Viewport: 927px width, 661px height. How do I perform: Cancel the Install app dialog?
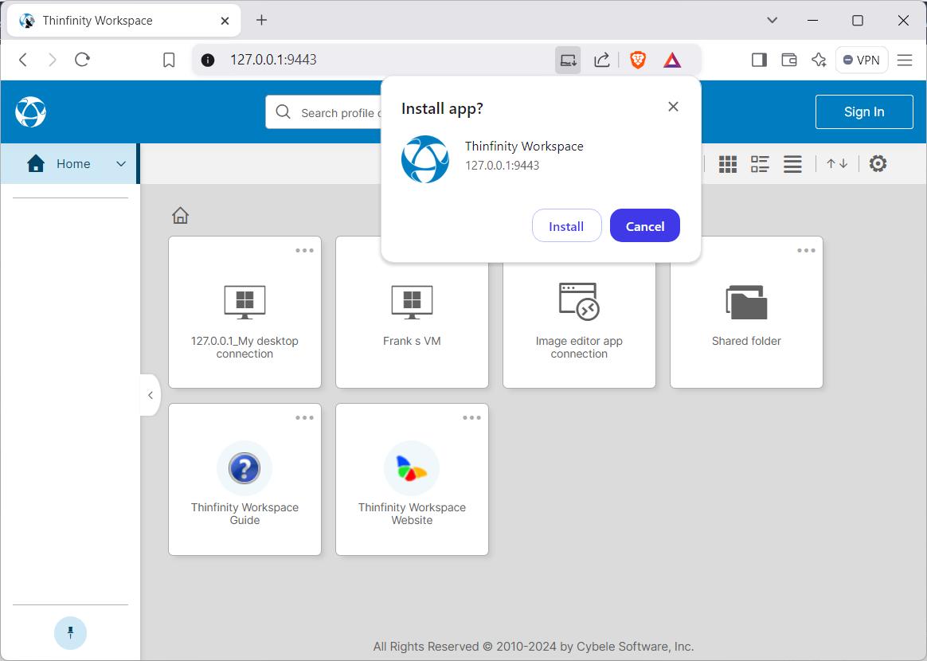[644, 226]
